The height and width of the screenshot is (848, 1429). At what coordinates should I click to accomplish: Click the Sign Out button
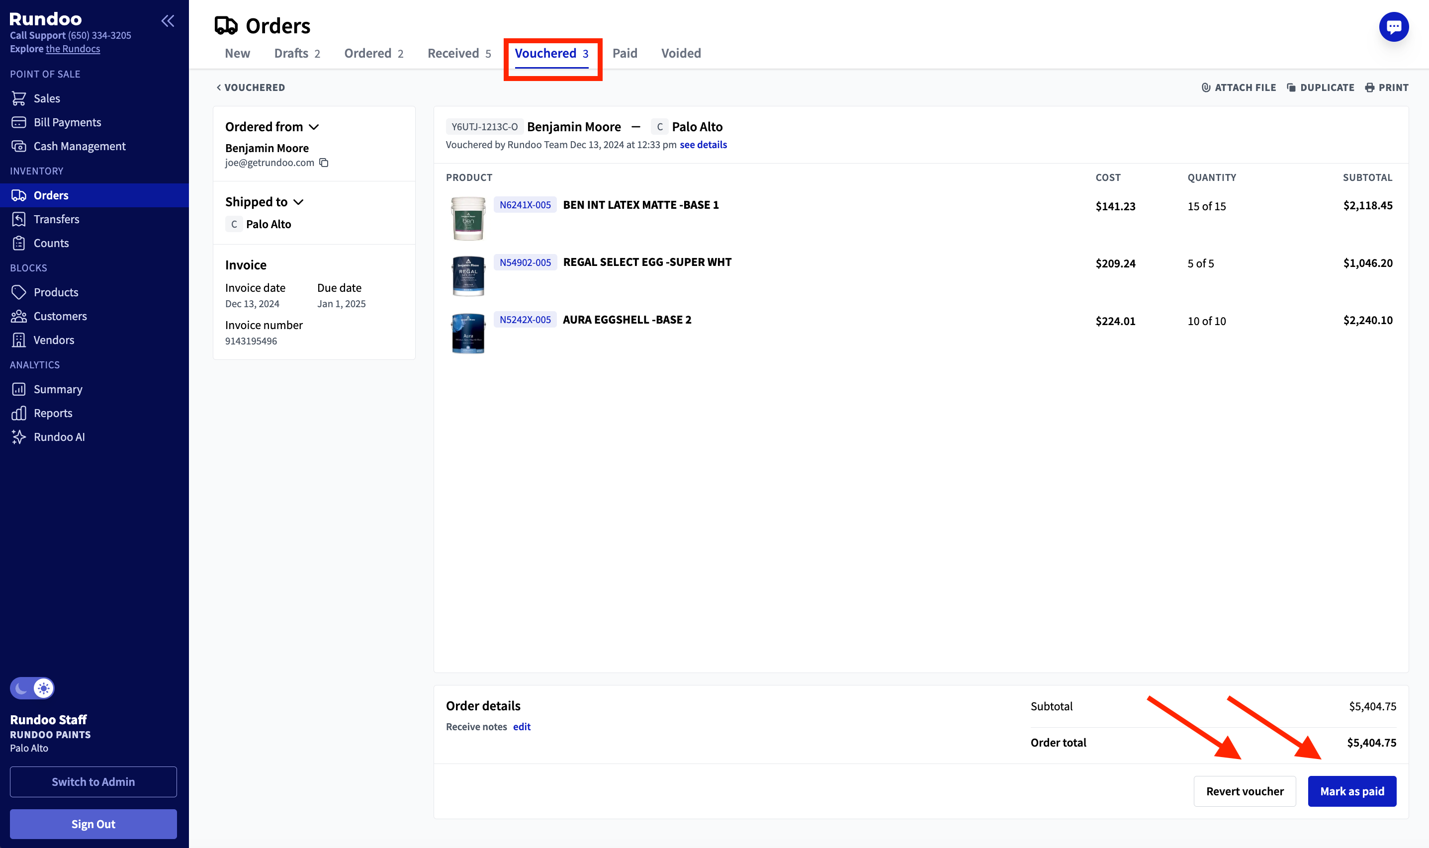click(x=93, y=824)
